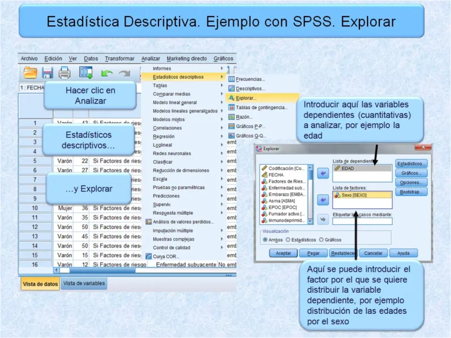Viewport: 451px width, 338px height.
Task: Select Embarazo [EMBA variable in list
Action: point(283,194)
